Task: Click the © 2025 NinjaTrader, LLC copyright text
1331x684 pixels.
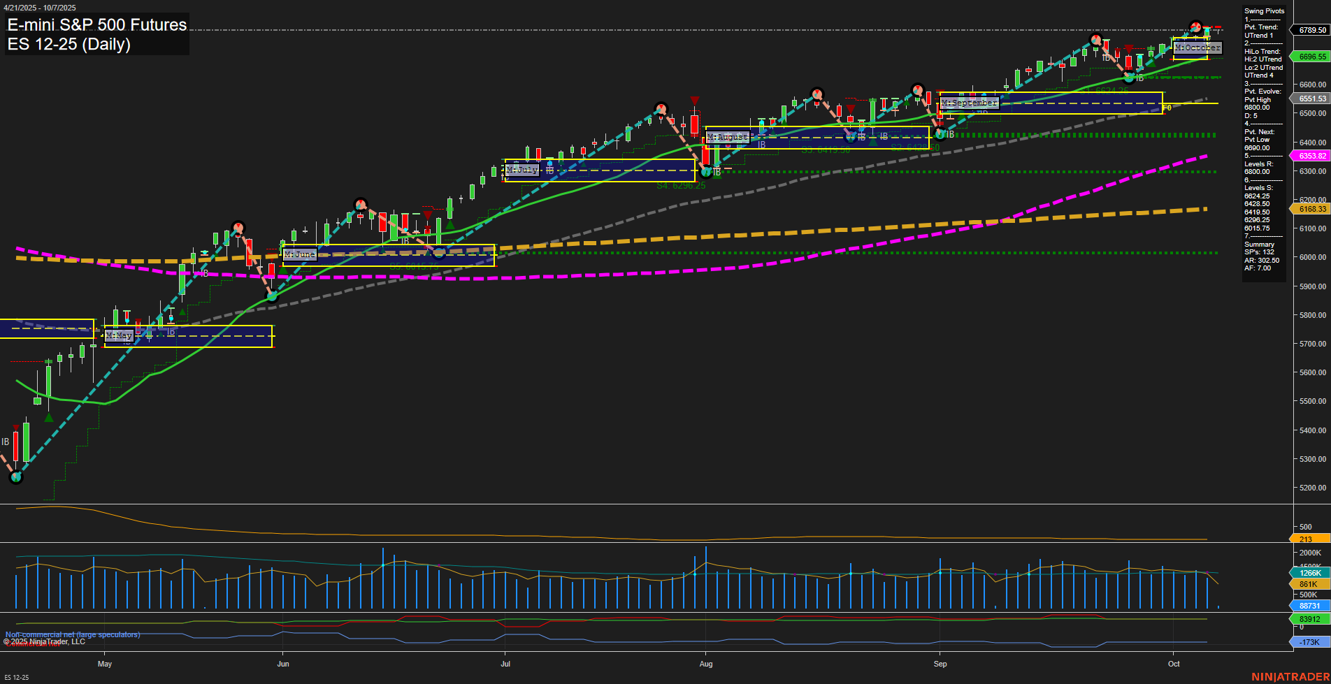Action: 44,641
